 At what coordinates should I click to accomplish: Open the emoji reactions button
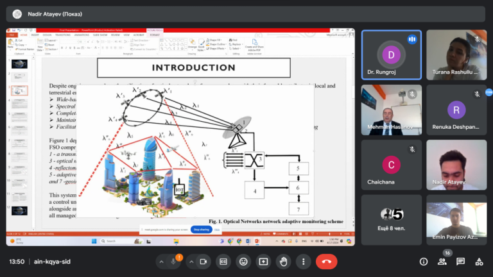coord(243,262)
